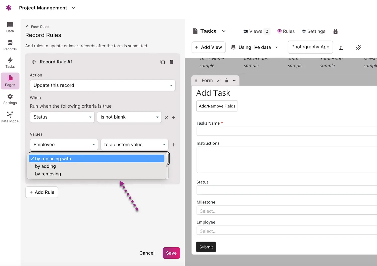Open the Form's more options ellipsis

pos(235,81)
